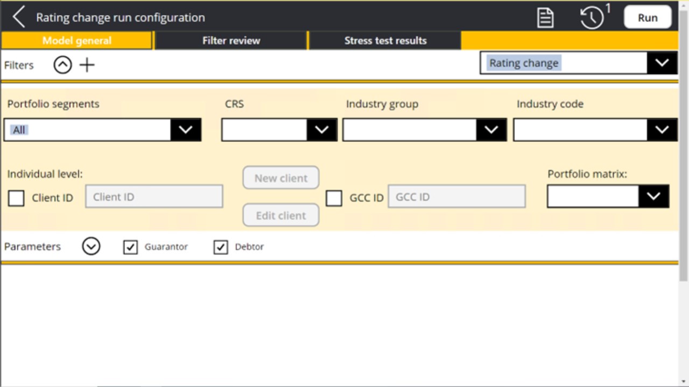This screenshot has width=689, height=387.
Task: Click the vertical scrollbar thumb
Action: [684, 145]
